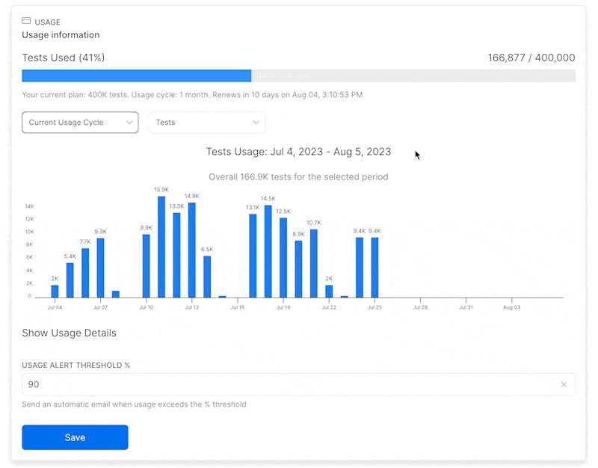
Task: Click the 9.3K bar in the chart
Action: point(101,268)
